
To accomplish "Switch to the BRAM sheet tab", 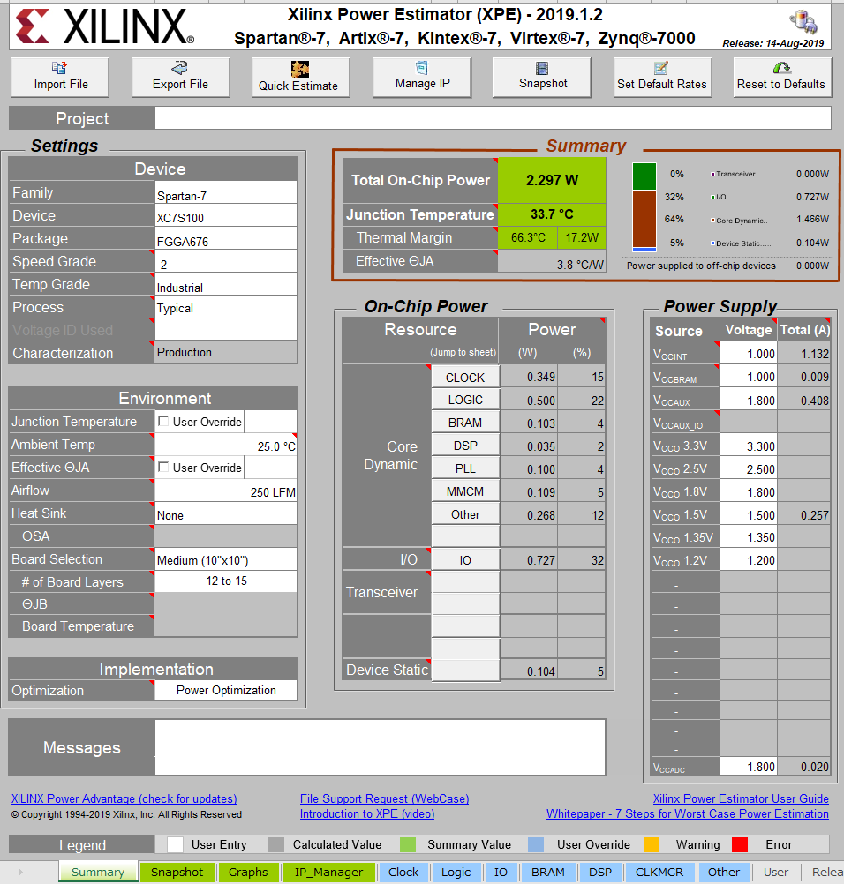I will [548, 873].
